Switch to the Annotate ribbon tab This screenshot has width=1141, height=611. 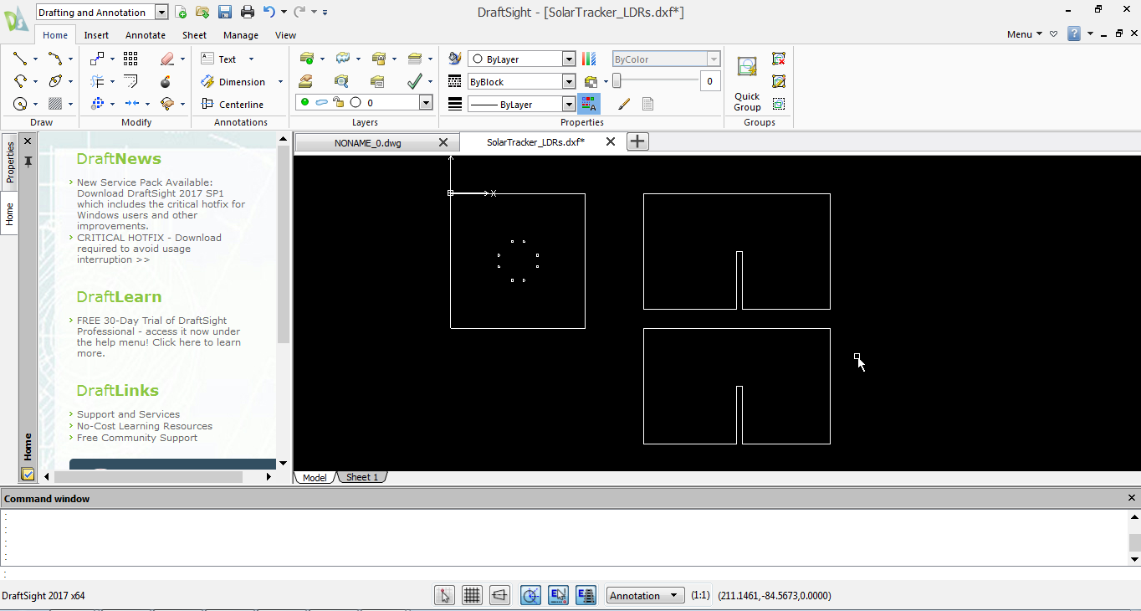click(x=146, y=35)
